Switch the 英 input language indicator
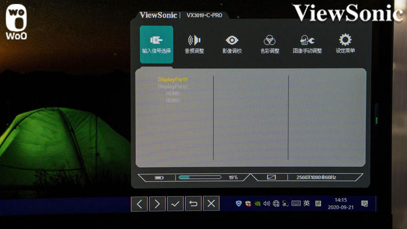This screenshot has width=407, height=229. point(307,203)
